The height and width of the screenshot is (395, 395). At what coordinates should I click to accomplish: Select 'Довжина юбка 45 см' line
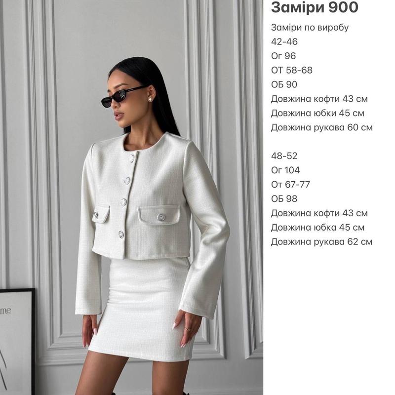pyautogui.click(x=317, y=228)
